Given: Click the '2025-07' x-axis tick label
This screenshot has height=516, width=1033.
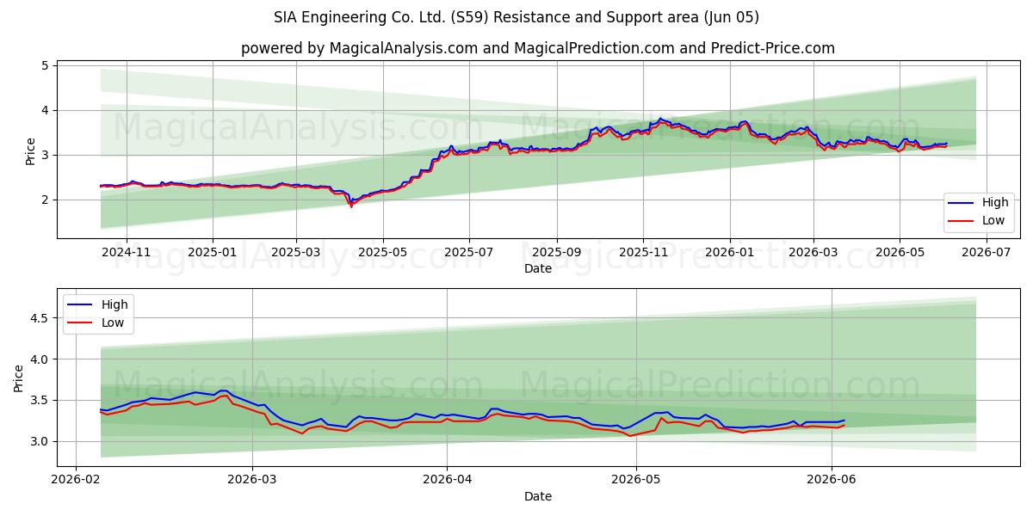Looking at the screenshot, I should 468,253.
